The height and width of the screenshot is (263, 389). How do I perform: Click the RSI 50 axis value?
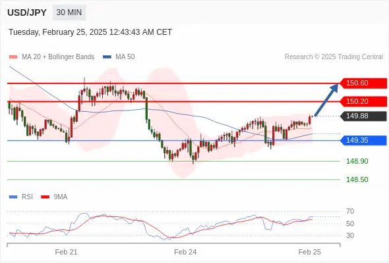[350, 224]
